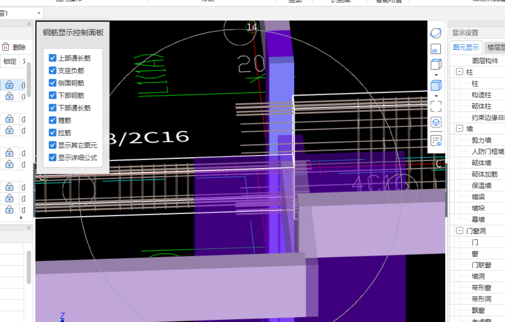Click the bottom-most lock icon in the list
This screenshot has height=322, width=505.
(x=10, y=210)
